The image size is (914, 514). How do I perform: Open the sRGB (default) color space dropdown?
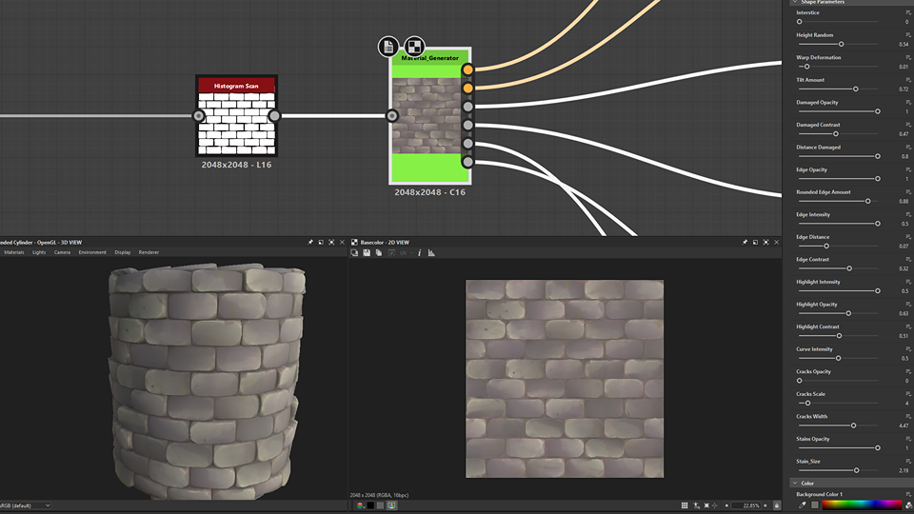click(x=25, y=505)
